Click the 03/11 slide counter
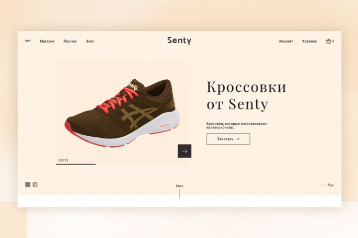The image size is (358, 238). click(x=63, y=160)
